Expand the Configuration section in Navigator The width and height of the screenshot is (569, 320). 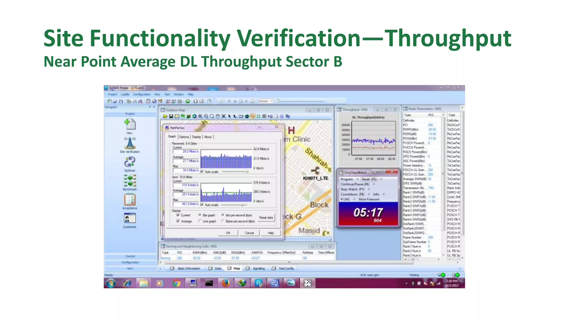click(x=130, y=262)
